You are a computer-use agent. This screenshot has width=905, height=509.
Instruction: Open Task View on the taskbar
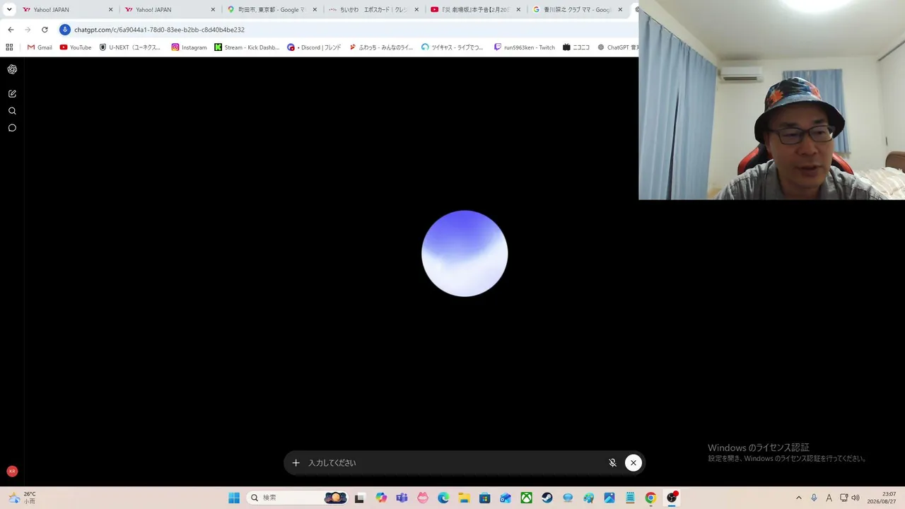coord(359,498)
